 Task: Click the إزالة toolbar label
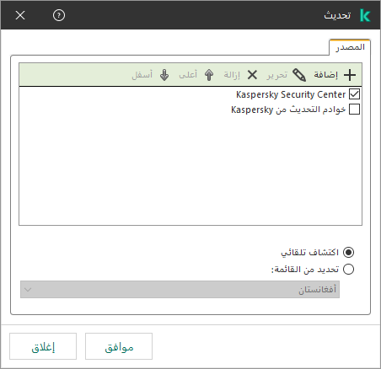click(x=232, y=75)
